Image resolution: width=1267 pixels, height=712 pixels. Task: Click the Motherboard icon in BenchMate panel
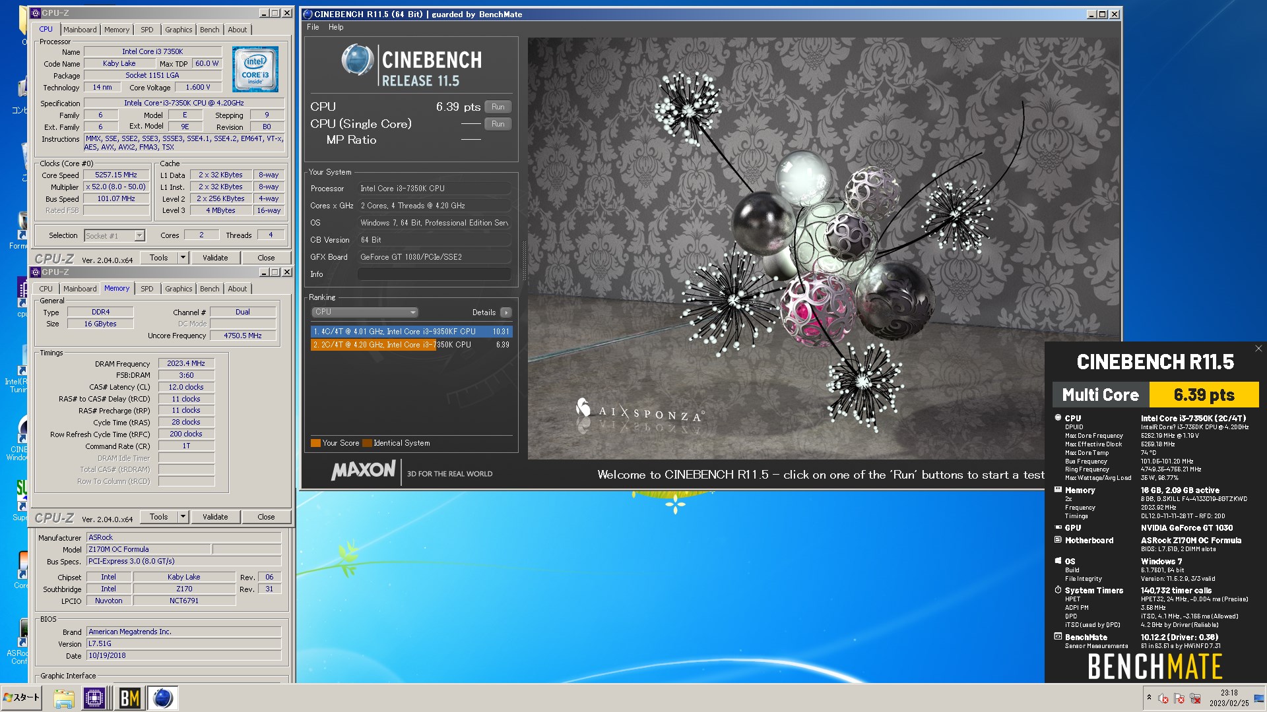tap(1058, 540)
